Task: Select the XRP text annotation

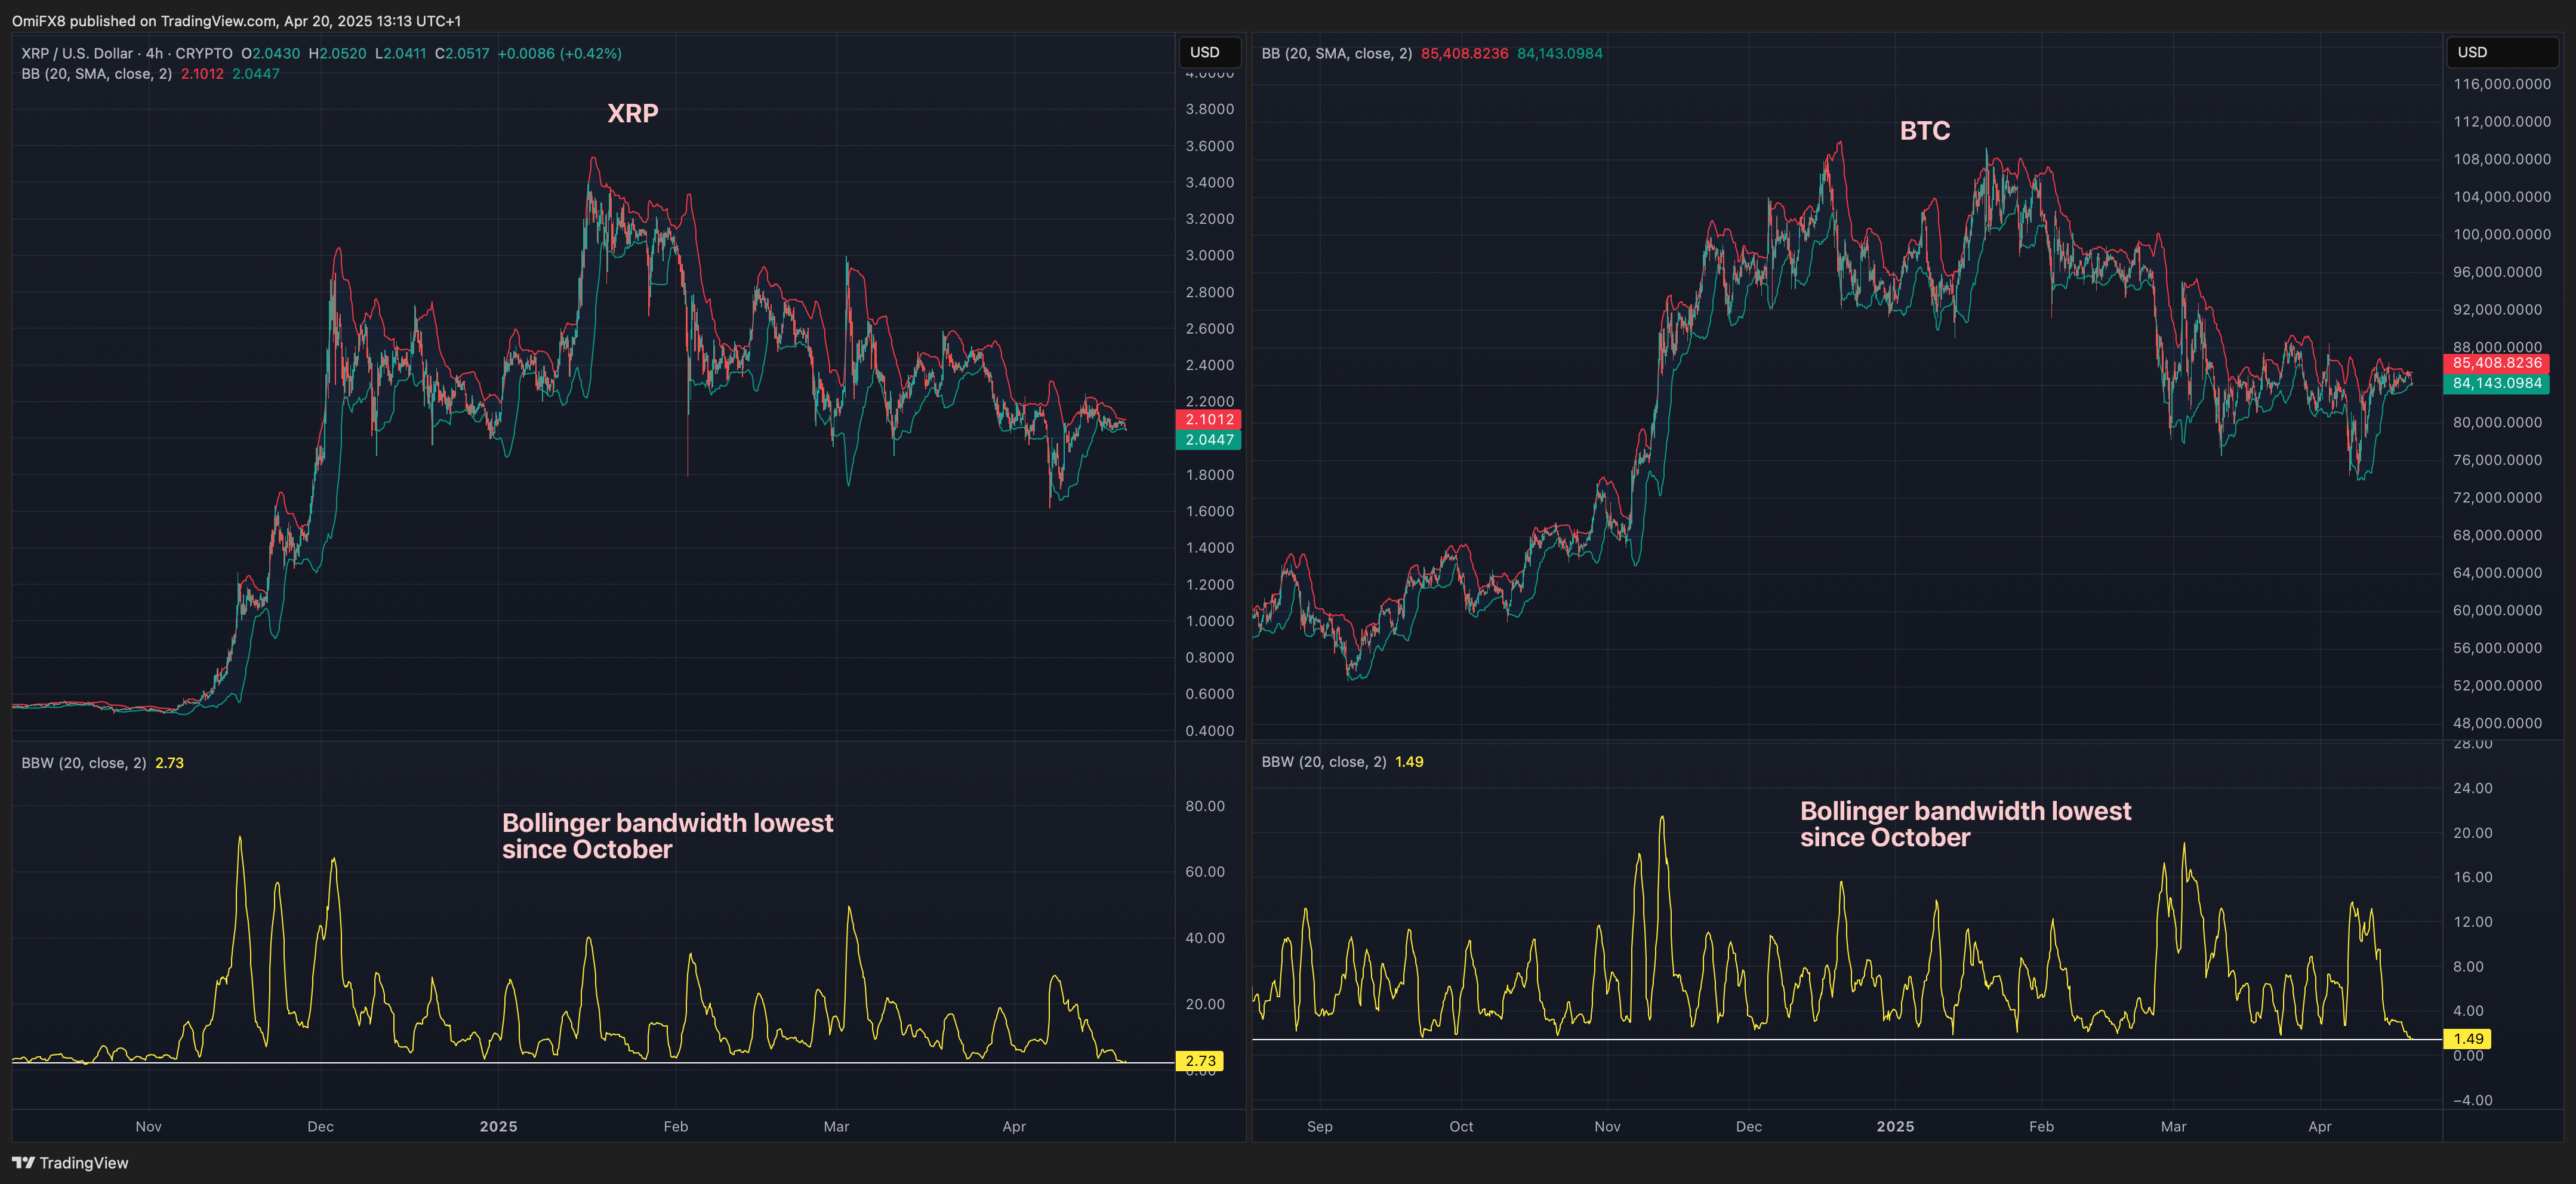Action: pyautogui.click(x=633, y=114)
